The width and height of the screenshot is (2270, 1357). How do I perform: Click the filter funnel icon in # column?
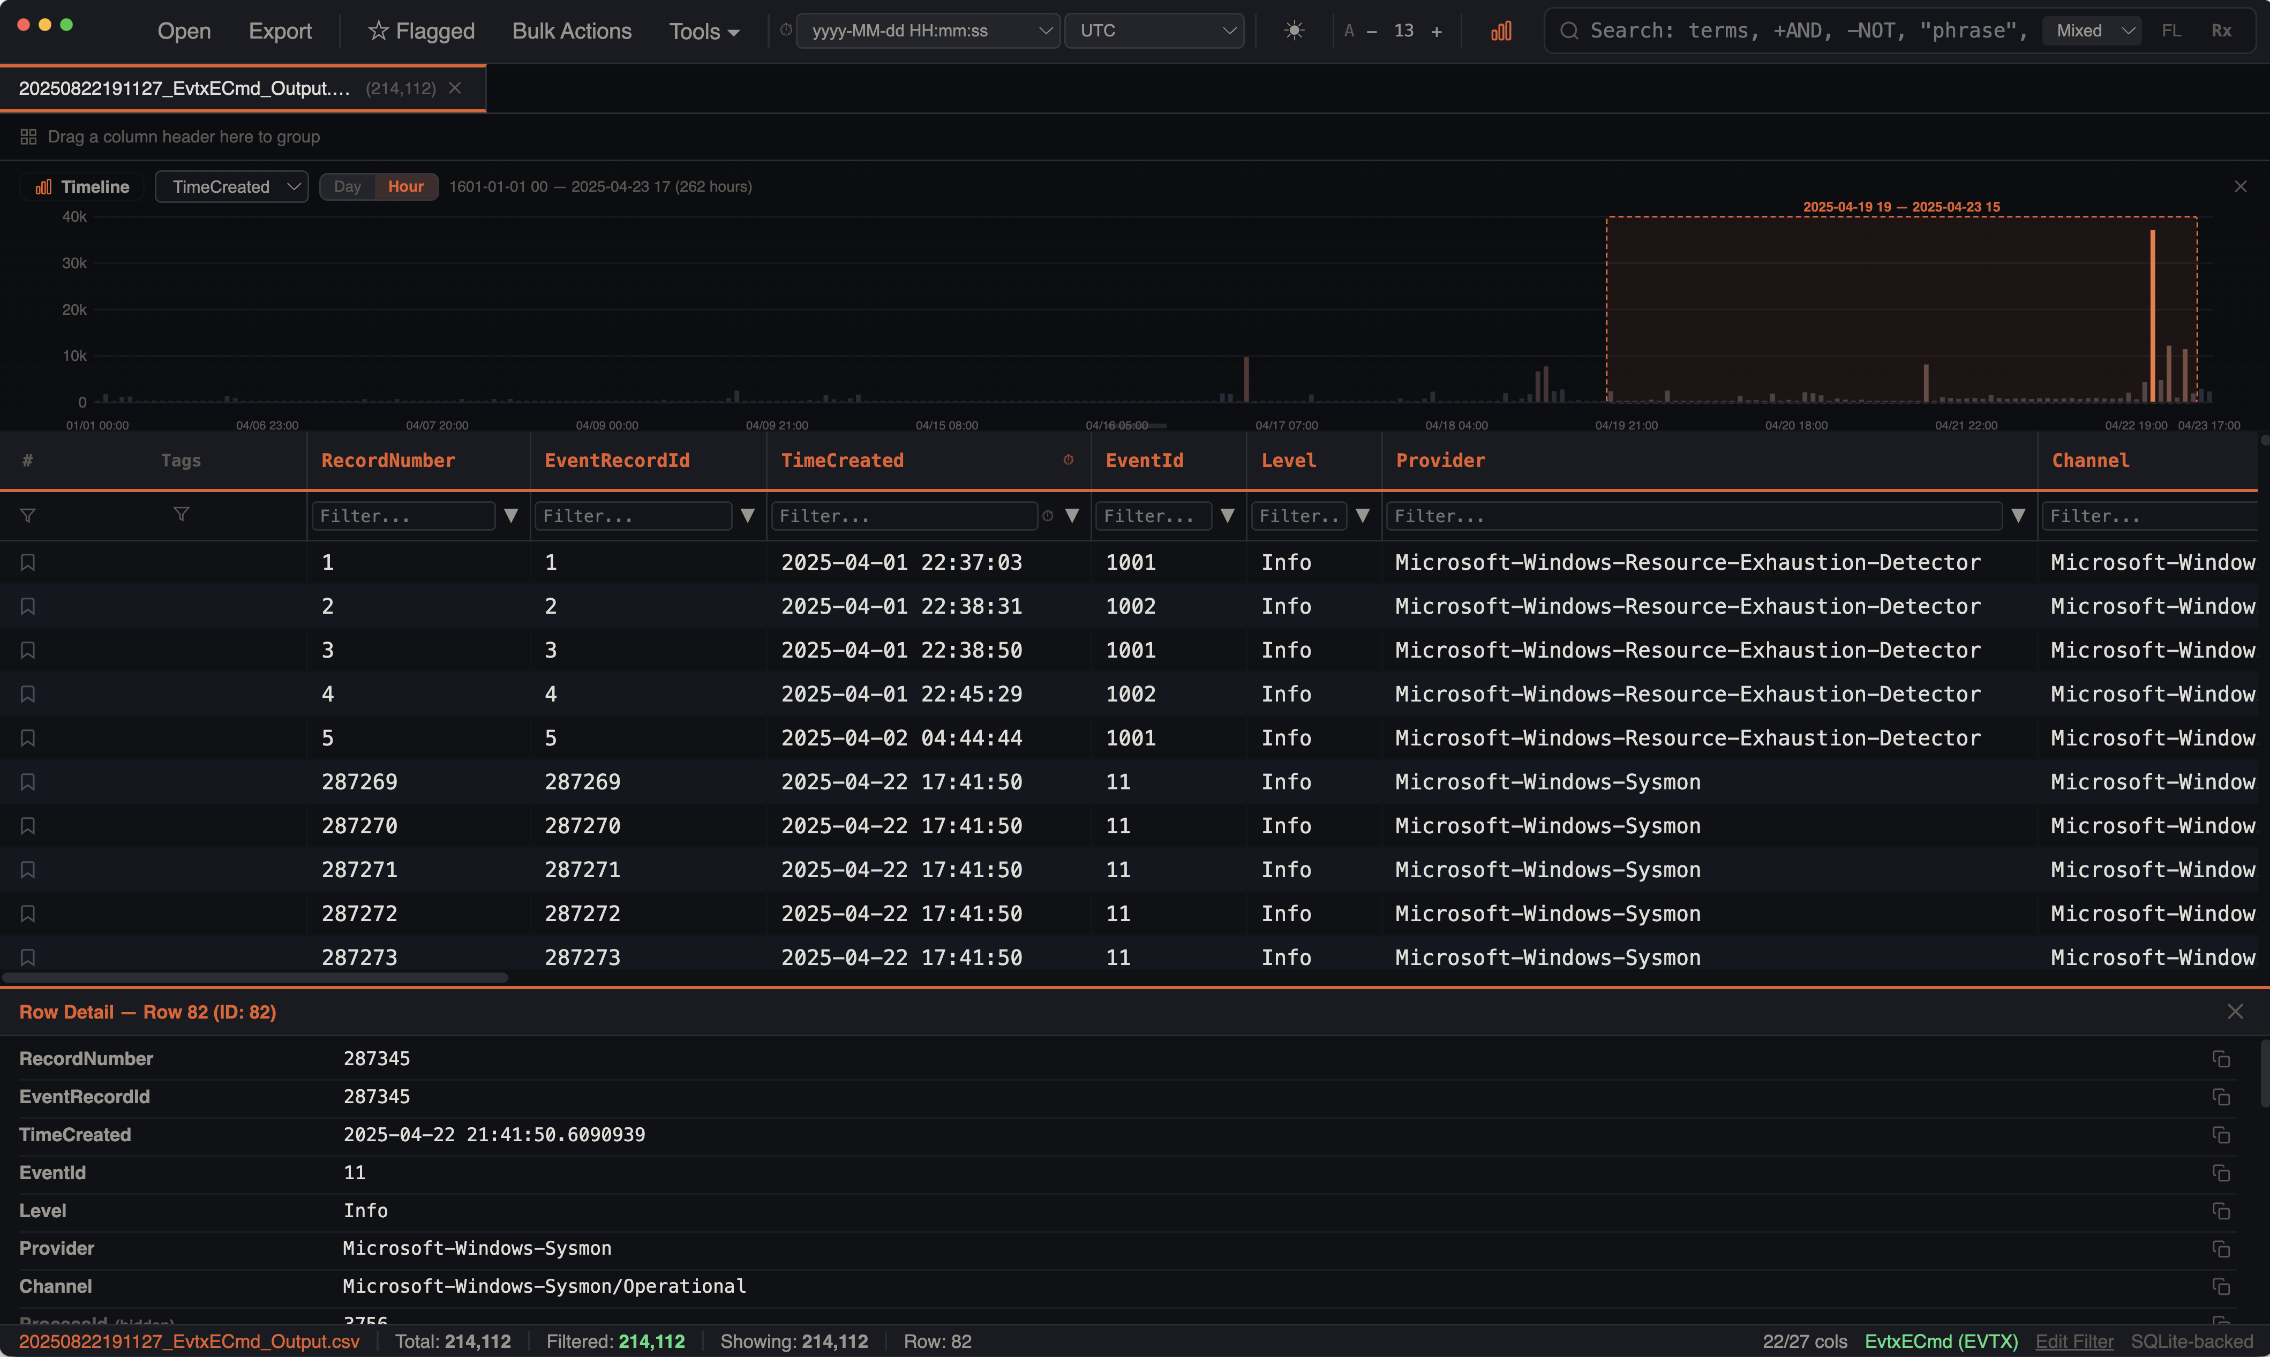point(28,515)
